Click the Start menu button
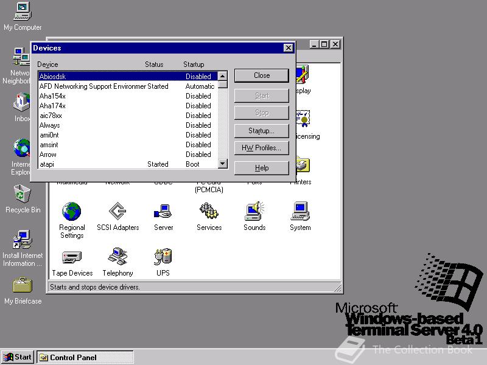The height and width of the screenshot is (365, 487). pyautogui.click(x=18, y=357)
